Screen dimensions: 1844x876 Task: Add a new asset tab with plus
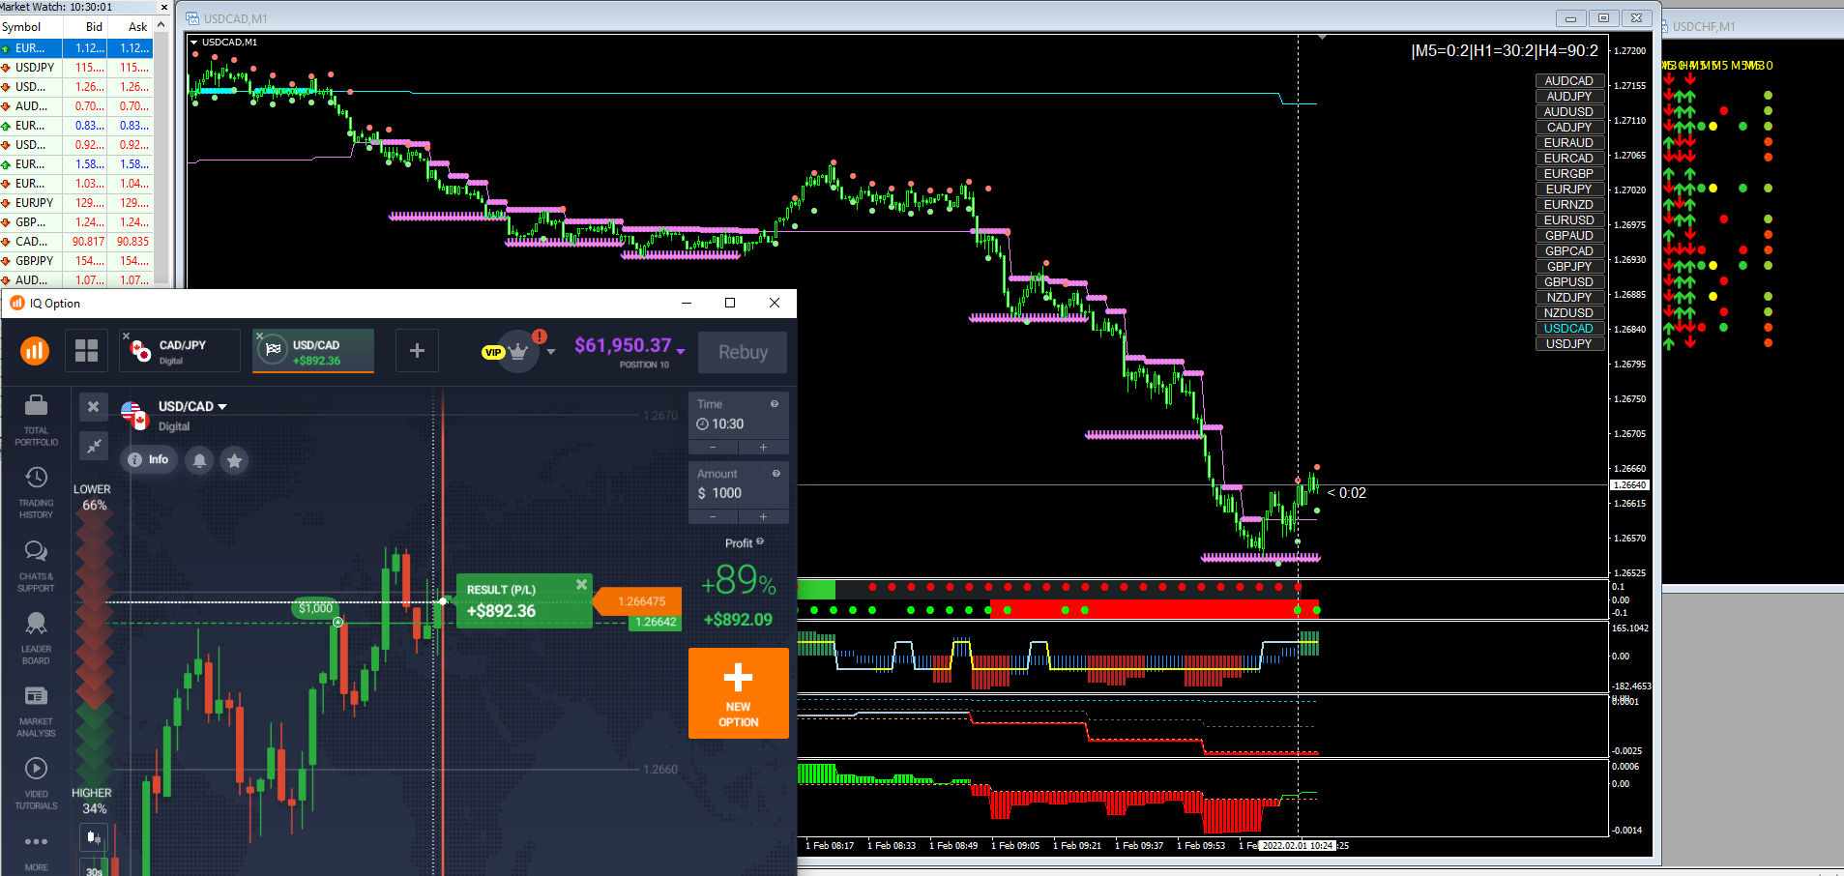(x=417, y=351)
